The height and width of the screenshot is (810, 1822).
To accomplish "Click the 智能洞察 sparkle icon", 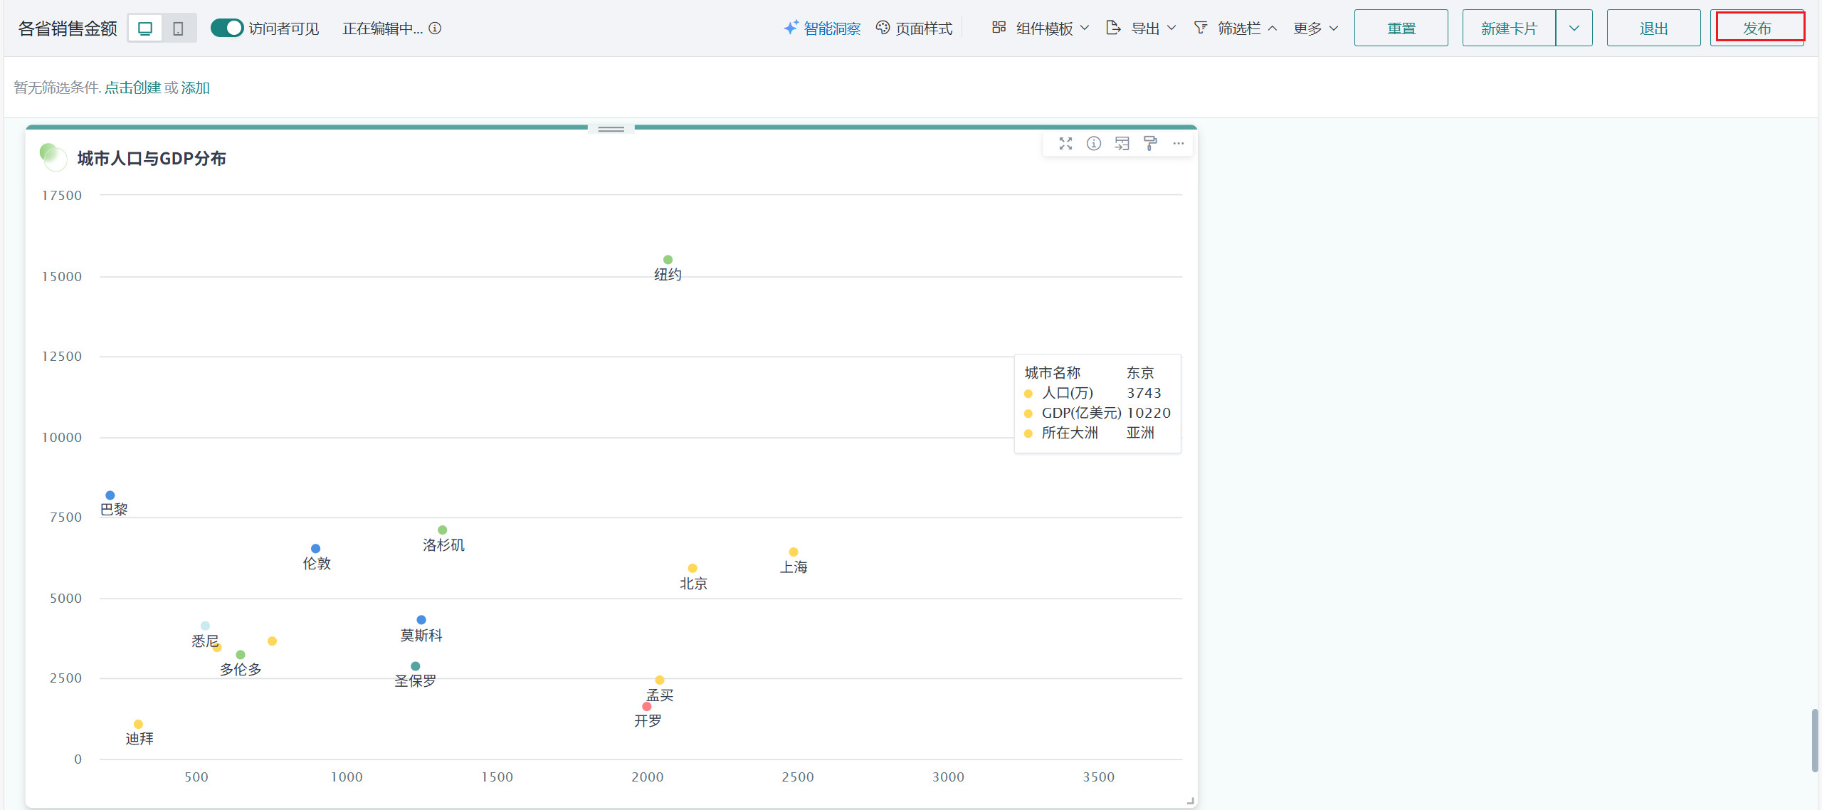I will (791, 28).
